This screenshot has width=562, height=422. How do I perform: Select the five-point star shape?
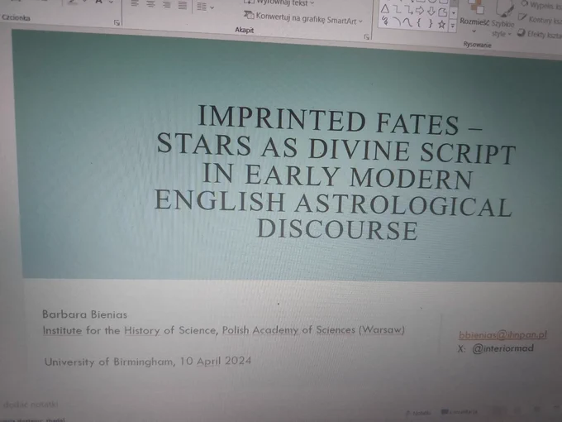tap(442, 24)
